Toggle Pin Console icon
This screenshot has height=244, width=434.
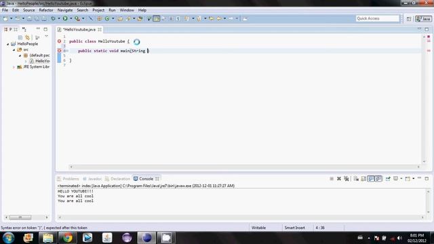coord(388,179)
